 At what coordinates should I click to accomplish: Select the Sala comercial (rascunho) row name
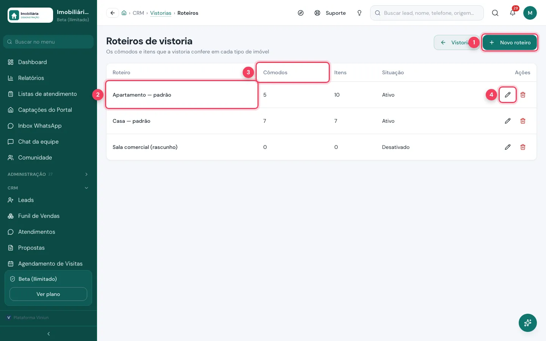pyautogui.click(x=145, y=147)
